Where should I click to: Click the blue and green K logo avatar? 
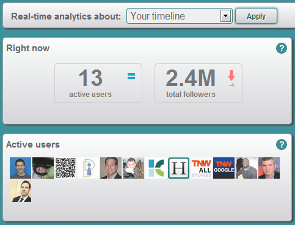click(x=156, y=168)
